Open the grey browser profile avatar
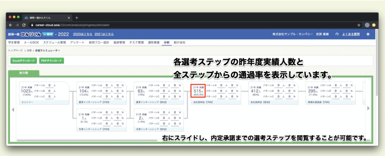The image size is (385, 156). pos(367,25)
